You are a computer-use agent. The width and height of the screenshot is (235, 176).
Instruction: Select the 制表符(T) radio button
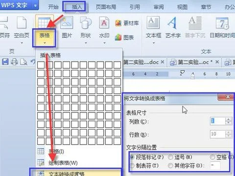132,166
